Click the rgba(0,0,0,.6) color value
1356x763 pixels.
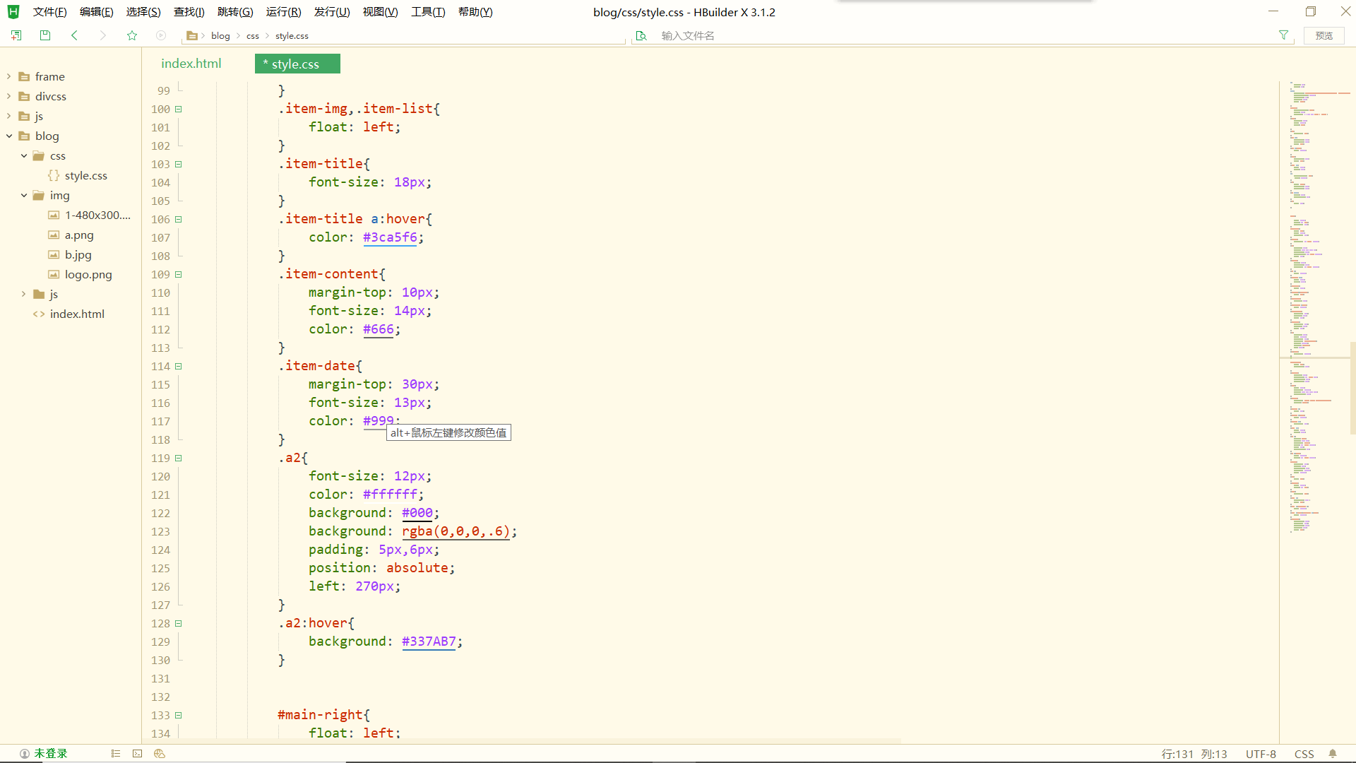(x=456, y=531)
